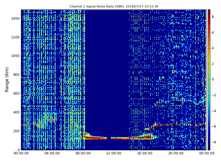This screenshot has height=166, width=221.
Task: Click the y-axis tick label 1400
Action: [x=15, y=19]
